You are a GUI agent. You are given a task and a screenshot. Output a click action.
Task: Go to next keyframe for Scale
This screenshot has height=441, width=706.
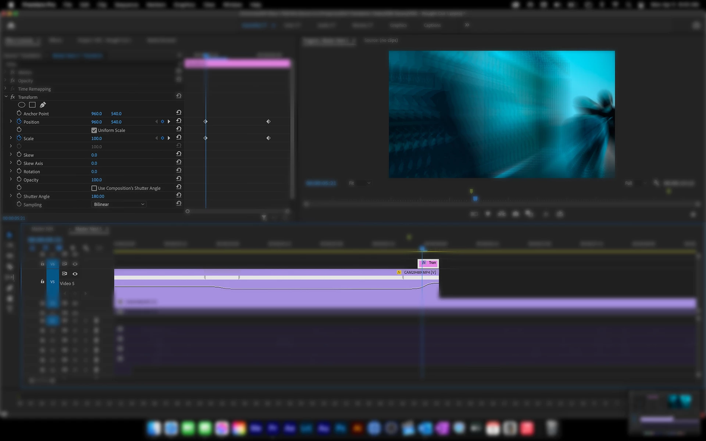click(169, 138)
